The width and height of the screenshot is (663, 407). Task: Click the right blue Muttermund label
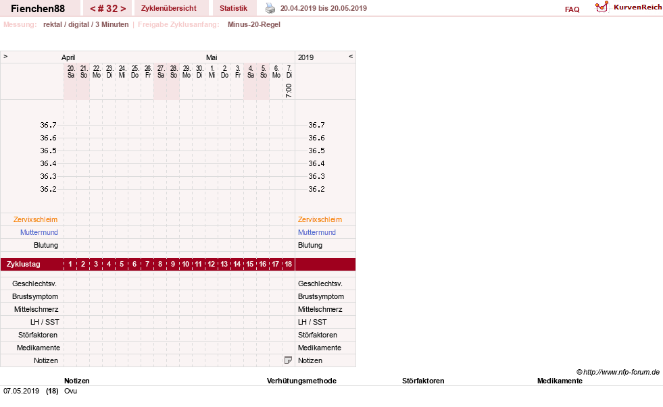coord(317,232)
